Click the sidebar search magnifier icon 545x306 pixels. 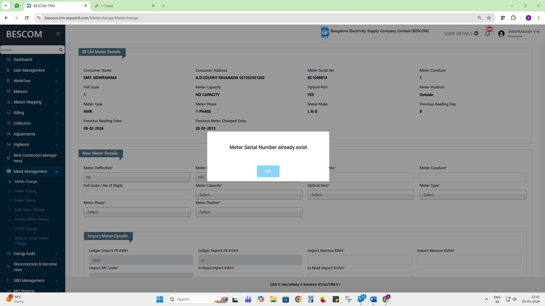click(61, 50)
